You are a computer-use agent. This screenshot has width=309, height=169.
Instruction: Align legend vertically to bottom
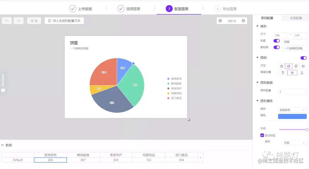coord(302,73)
